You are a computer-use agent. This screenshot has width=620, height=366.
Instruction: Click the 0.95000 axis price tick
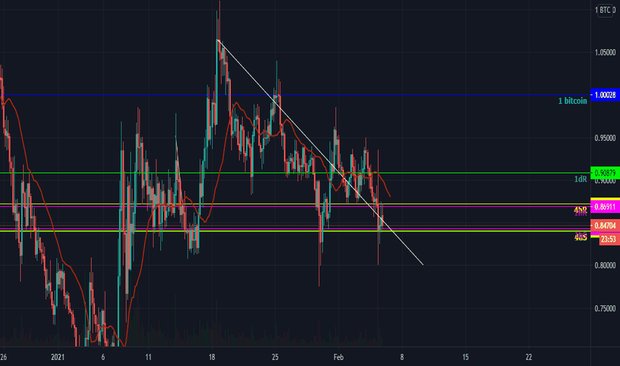click(605, 138)
